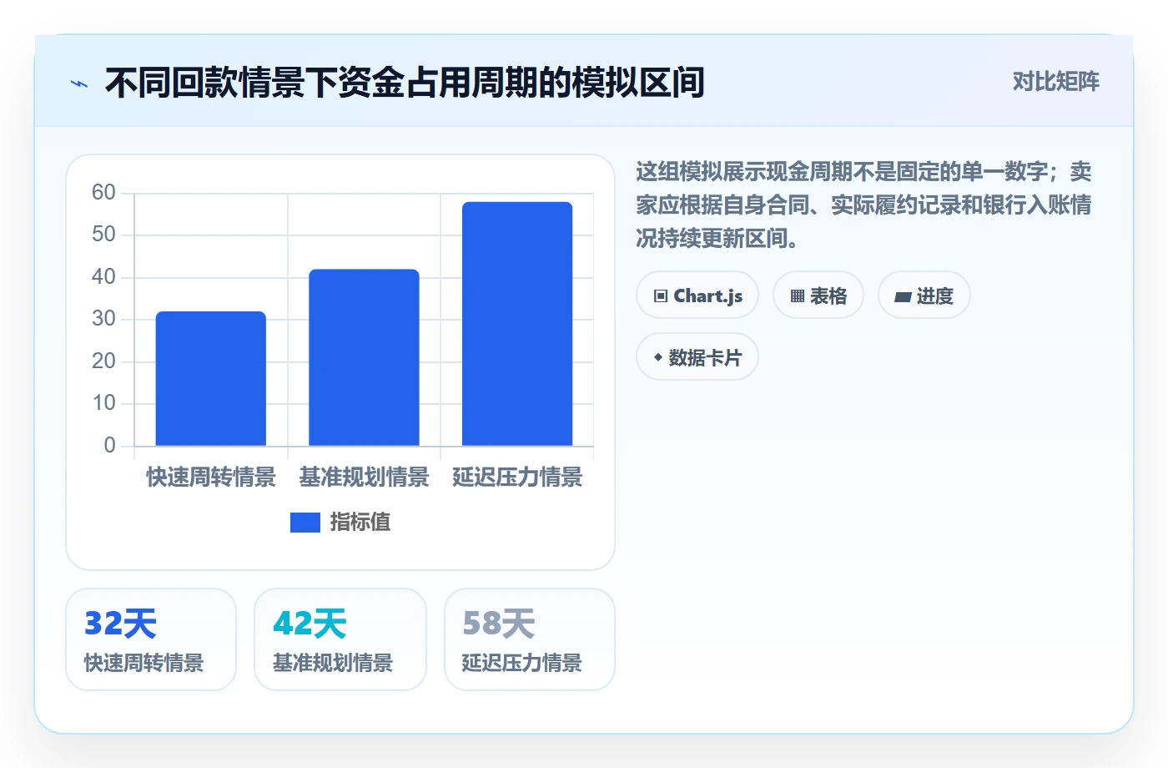The width and height of the screenshot is (1168, 768).
Task: Click the 20 y-axis tick label
Action: click(103, 361)
